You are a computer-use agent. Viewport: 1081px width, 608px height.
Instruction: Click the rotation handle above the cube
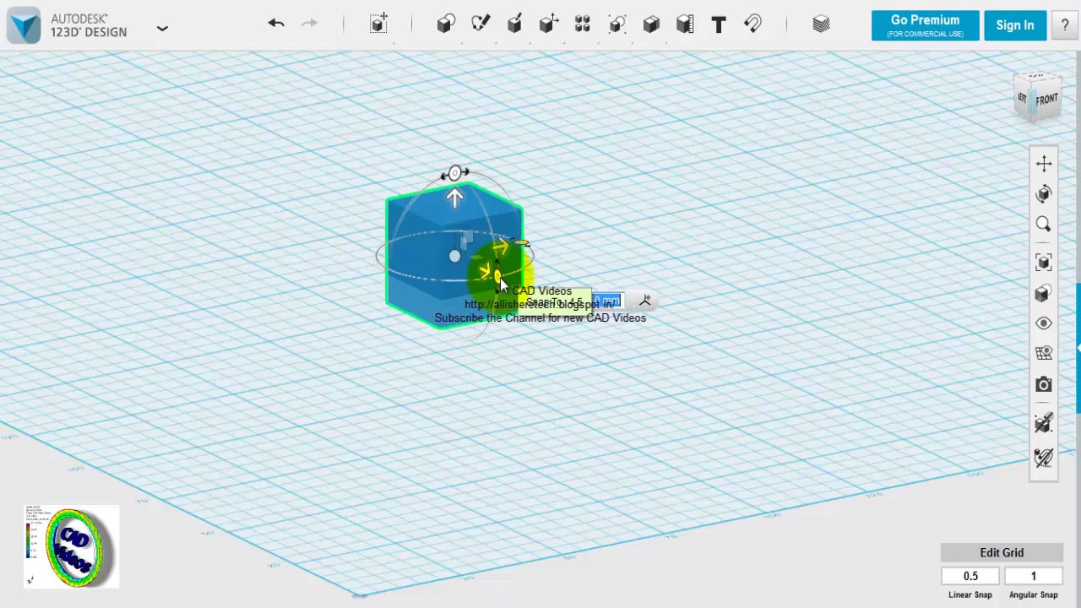455,173
